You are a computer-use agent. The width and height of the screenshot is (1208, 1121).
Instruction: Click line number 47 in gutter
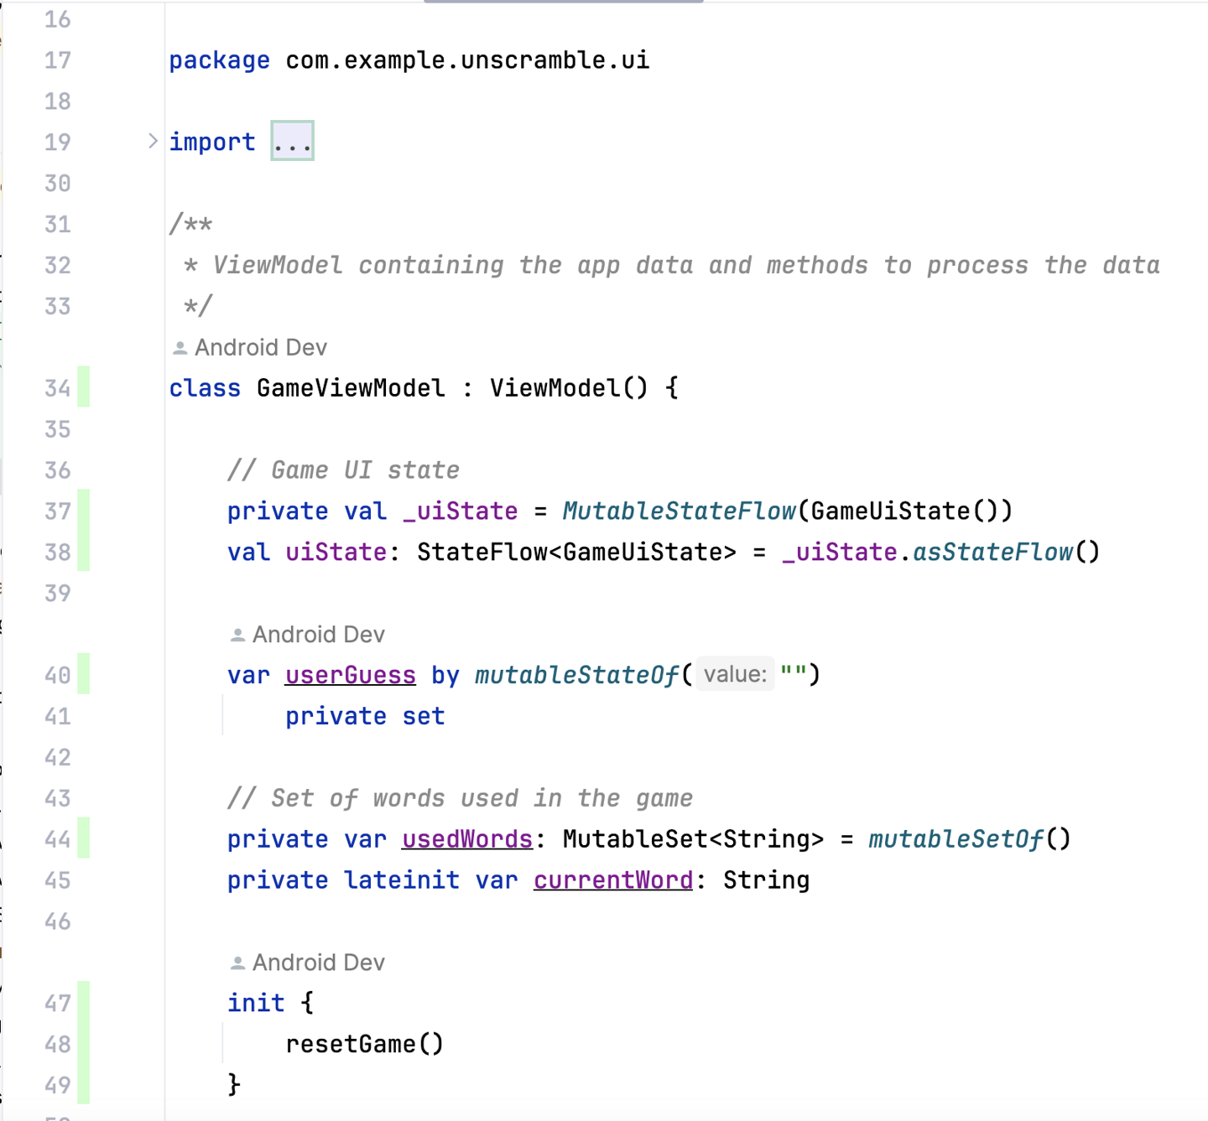pos(57,1003)
